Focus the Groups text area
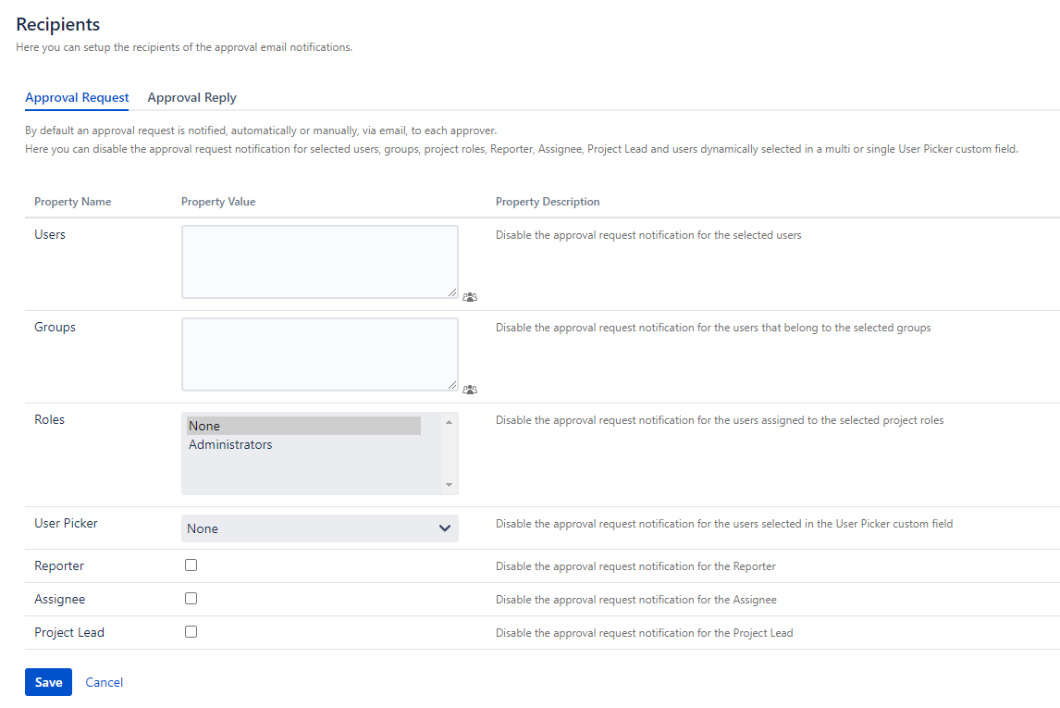 319,354
